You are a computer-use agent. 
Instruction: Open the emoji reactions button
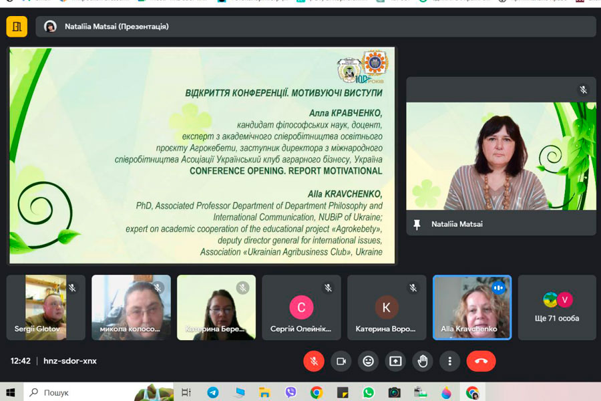pos(369,361)
